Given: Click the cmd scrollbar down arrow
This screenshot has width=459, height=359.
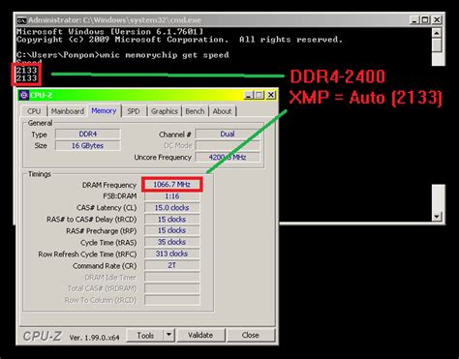Looking at the screenshot, I should [x=437, y=216].
